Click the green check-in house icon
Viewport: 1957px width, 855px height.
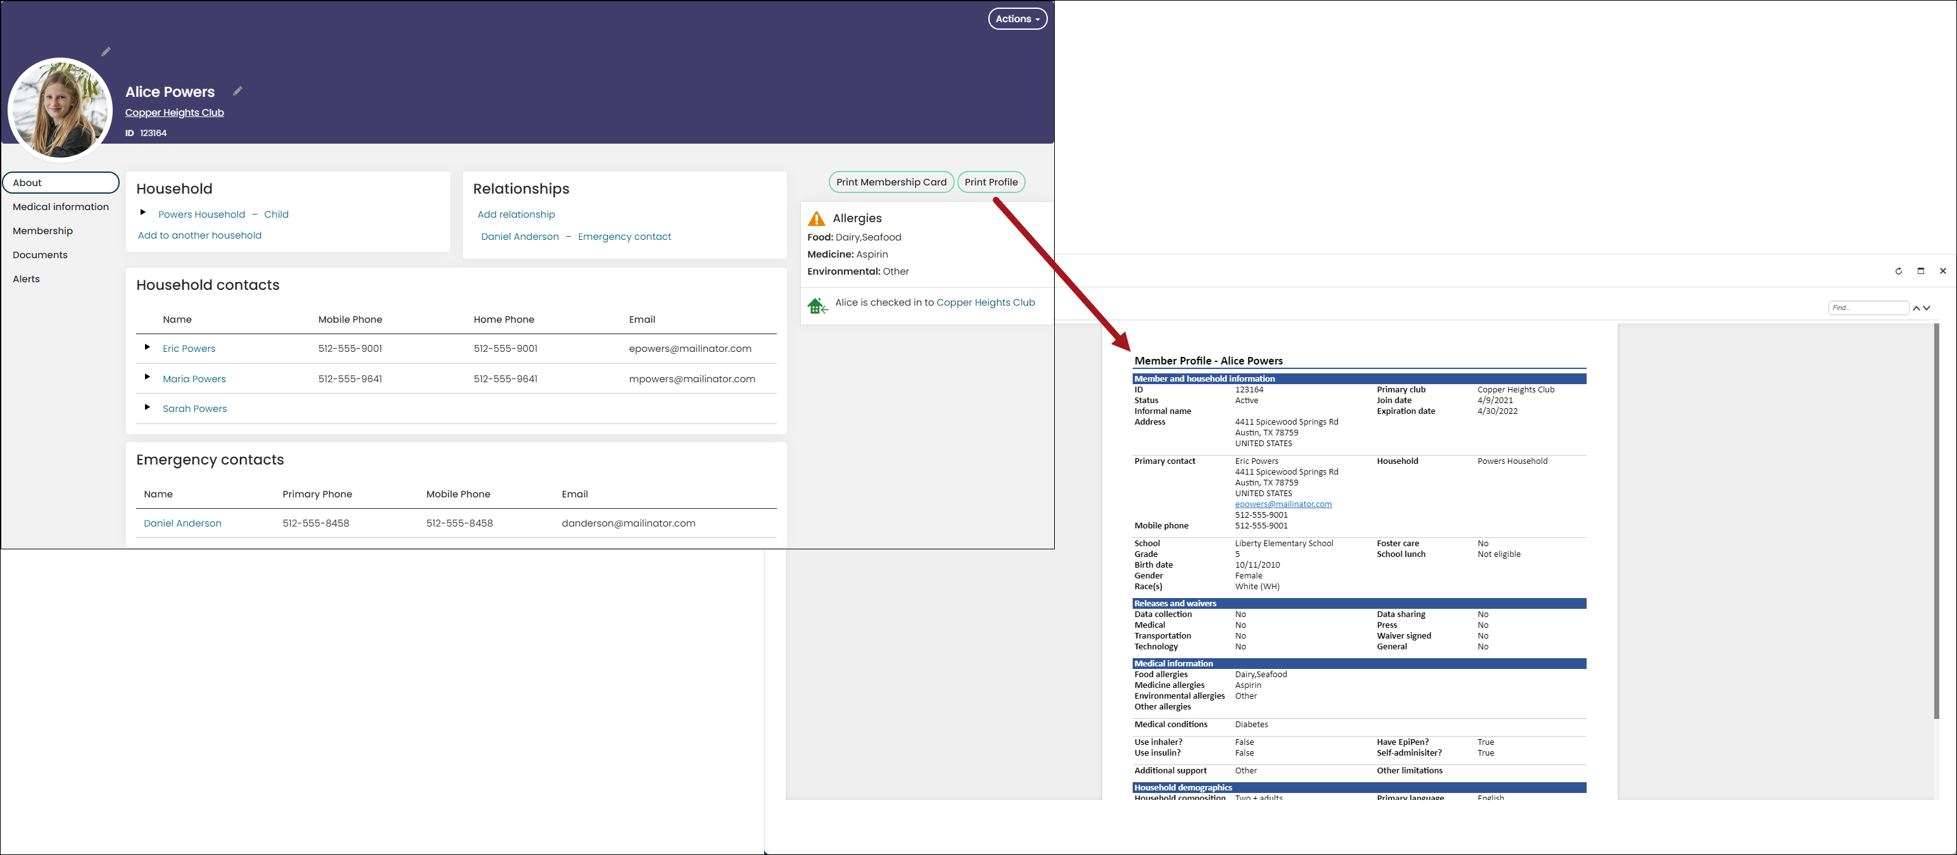point(817,305)
